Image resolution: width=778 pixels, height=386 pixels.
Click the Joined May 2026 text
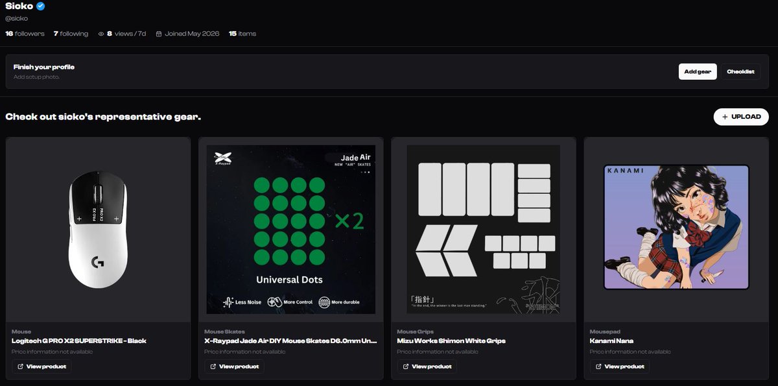[192, 34]
